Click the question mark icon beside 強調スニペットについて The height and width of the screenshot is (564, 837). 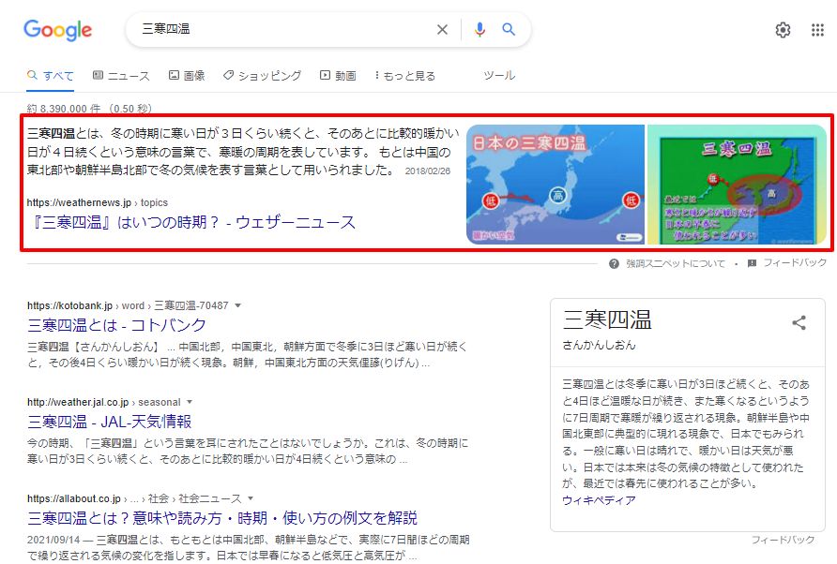[614, 264]
